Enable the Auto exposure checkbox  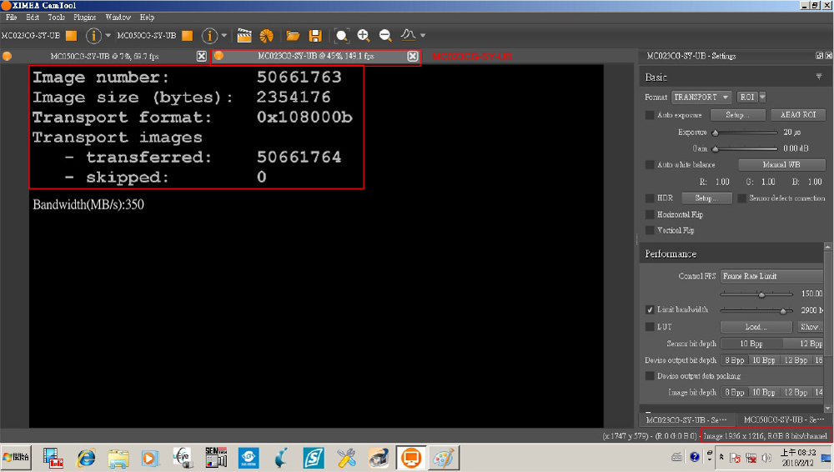(x=651, y=115)
